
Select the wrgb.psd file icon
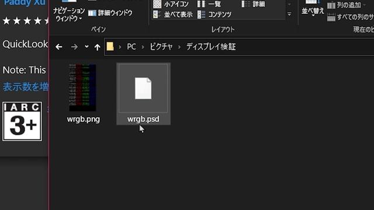143,88
